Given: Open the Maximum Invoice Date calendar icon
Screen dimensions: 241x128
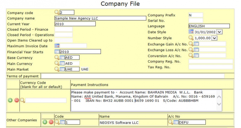Looking at the screenshot, I should click(57, 46).
